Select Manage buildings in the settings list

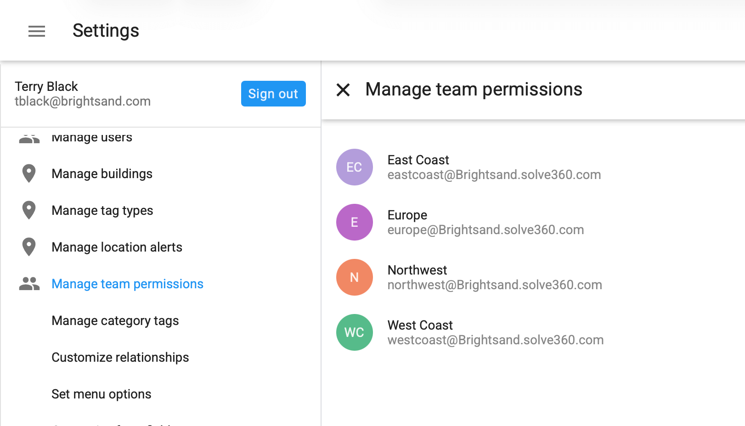coord(102,174)
